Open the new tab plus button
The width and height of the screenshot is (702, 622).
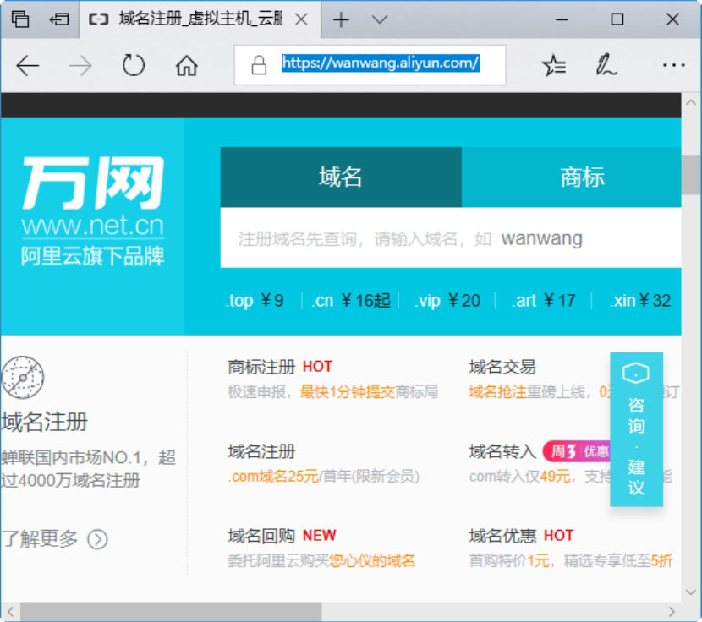point(341,19)
